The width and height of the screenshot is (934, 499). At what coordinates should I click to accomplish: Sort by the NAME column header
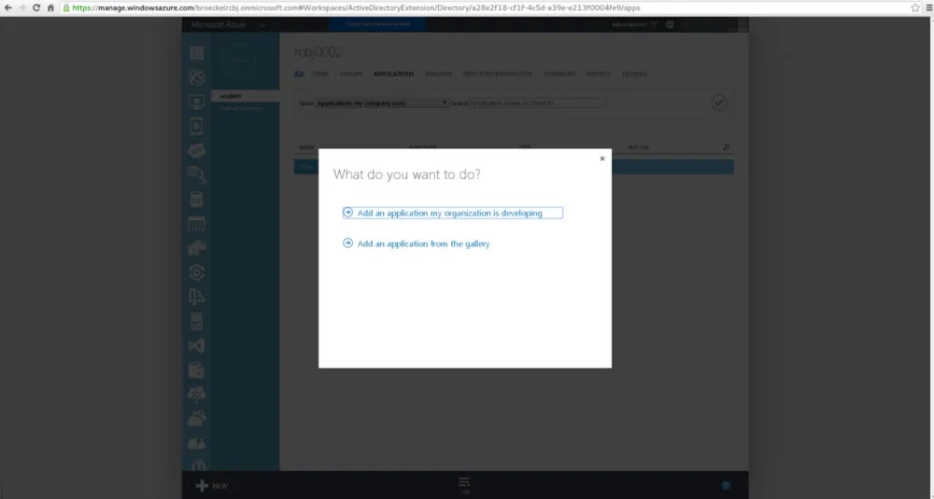306,147
